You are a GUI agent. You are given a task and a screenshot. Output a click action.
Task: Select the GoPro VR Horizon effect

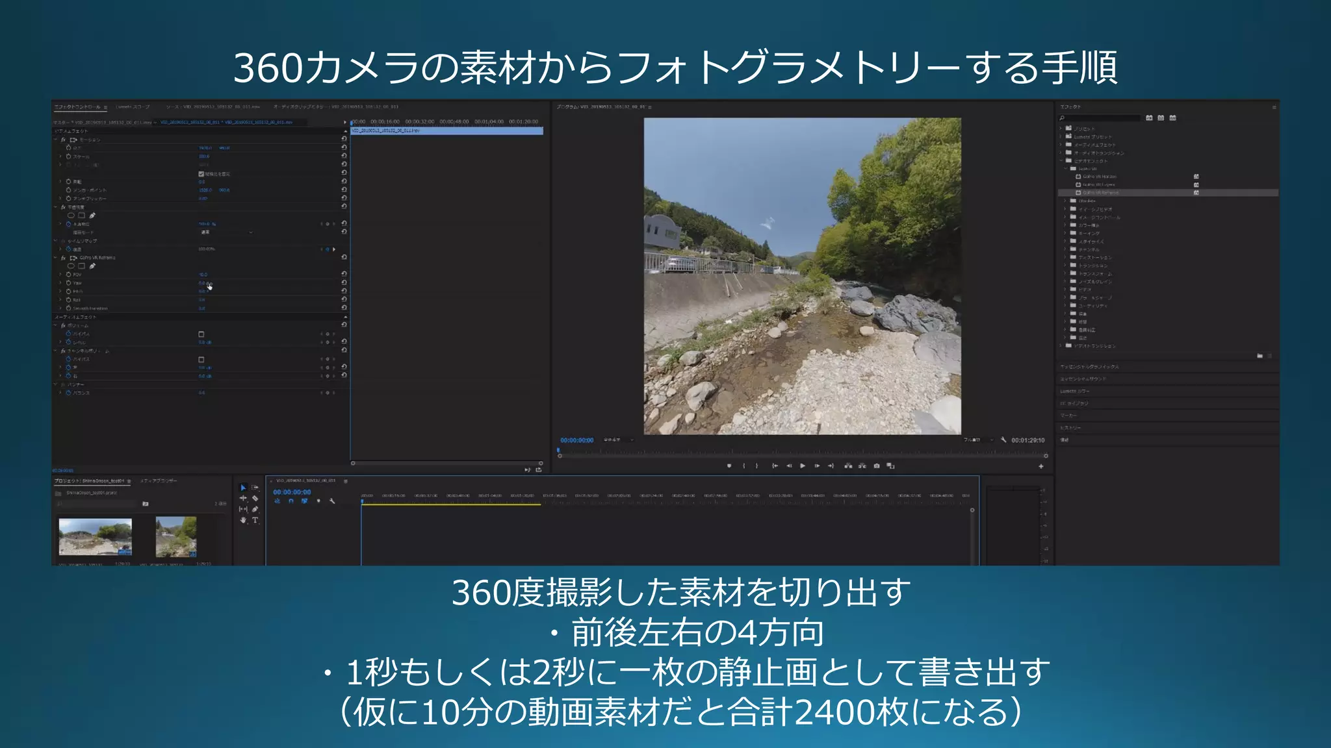tap(1100, 177)
